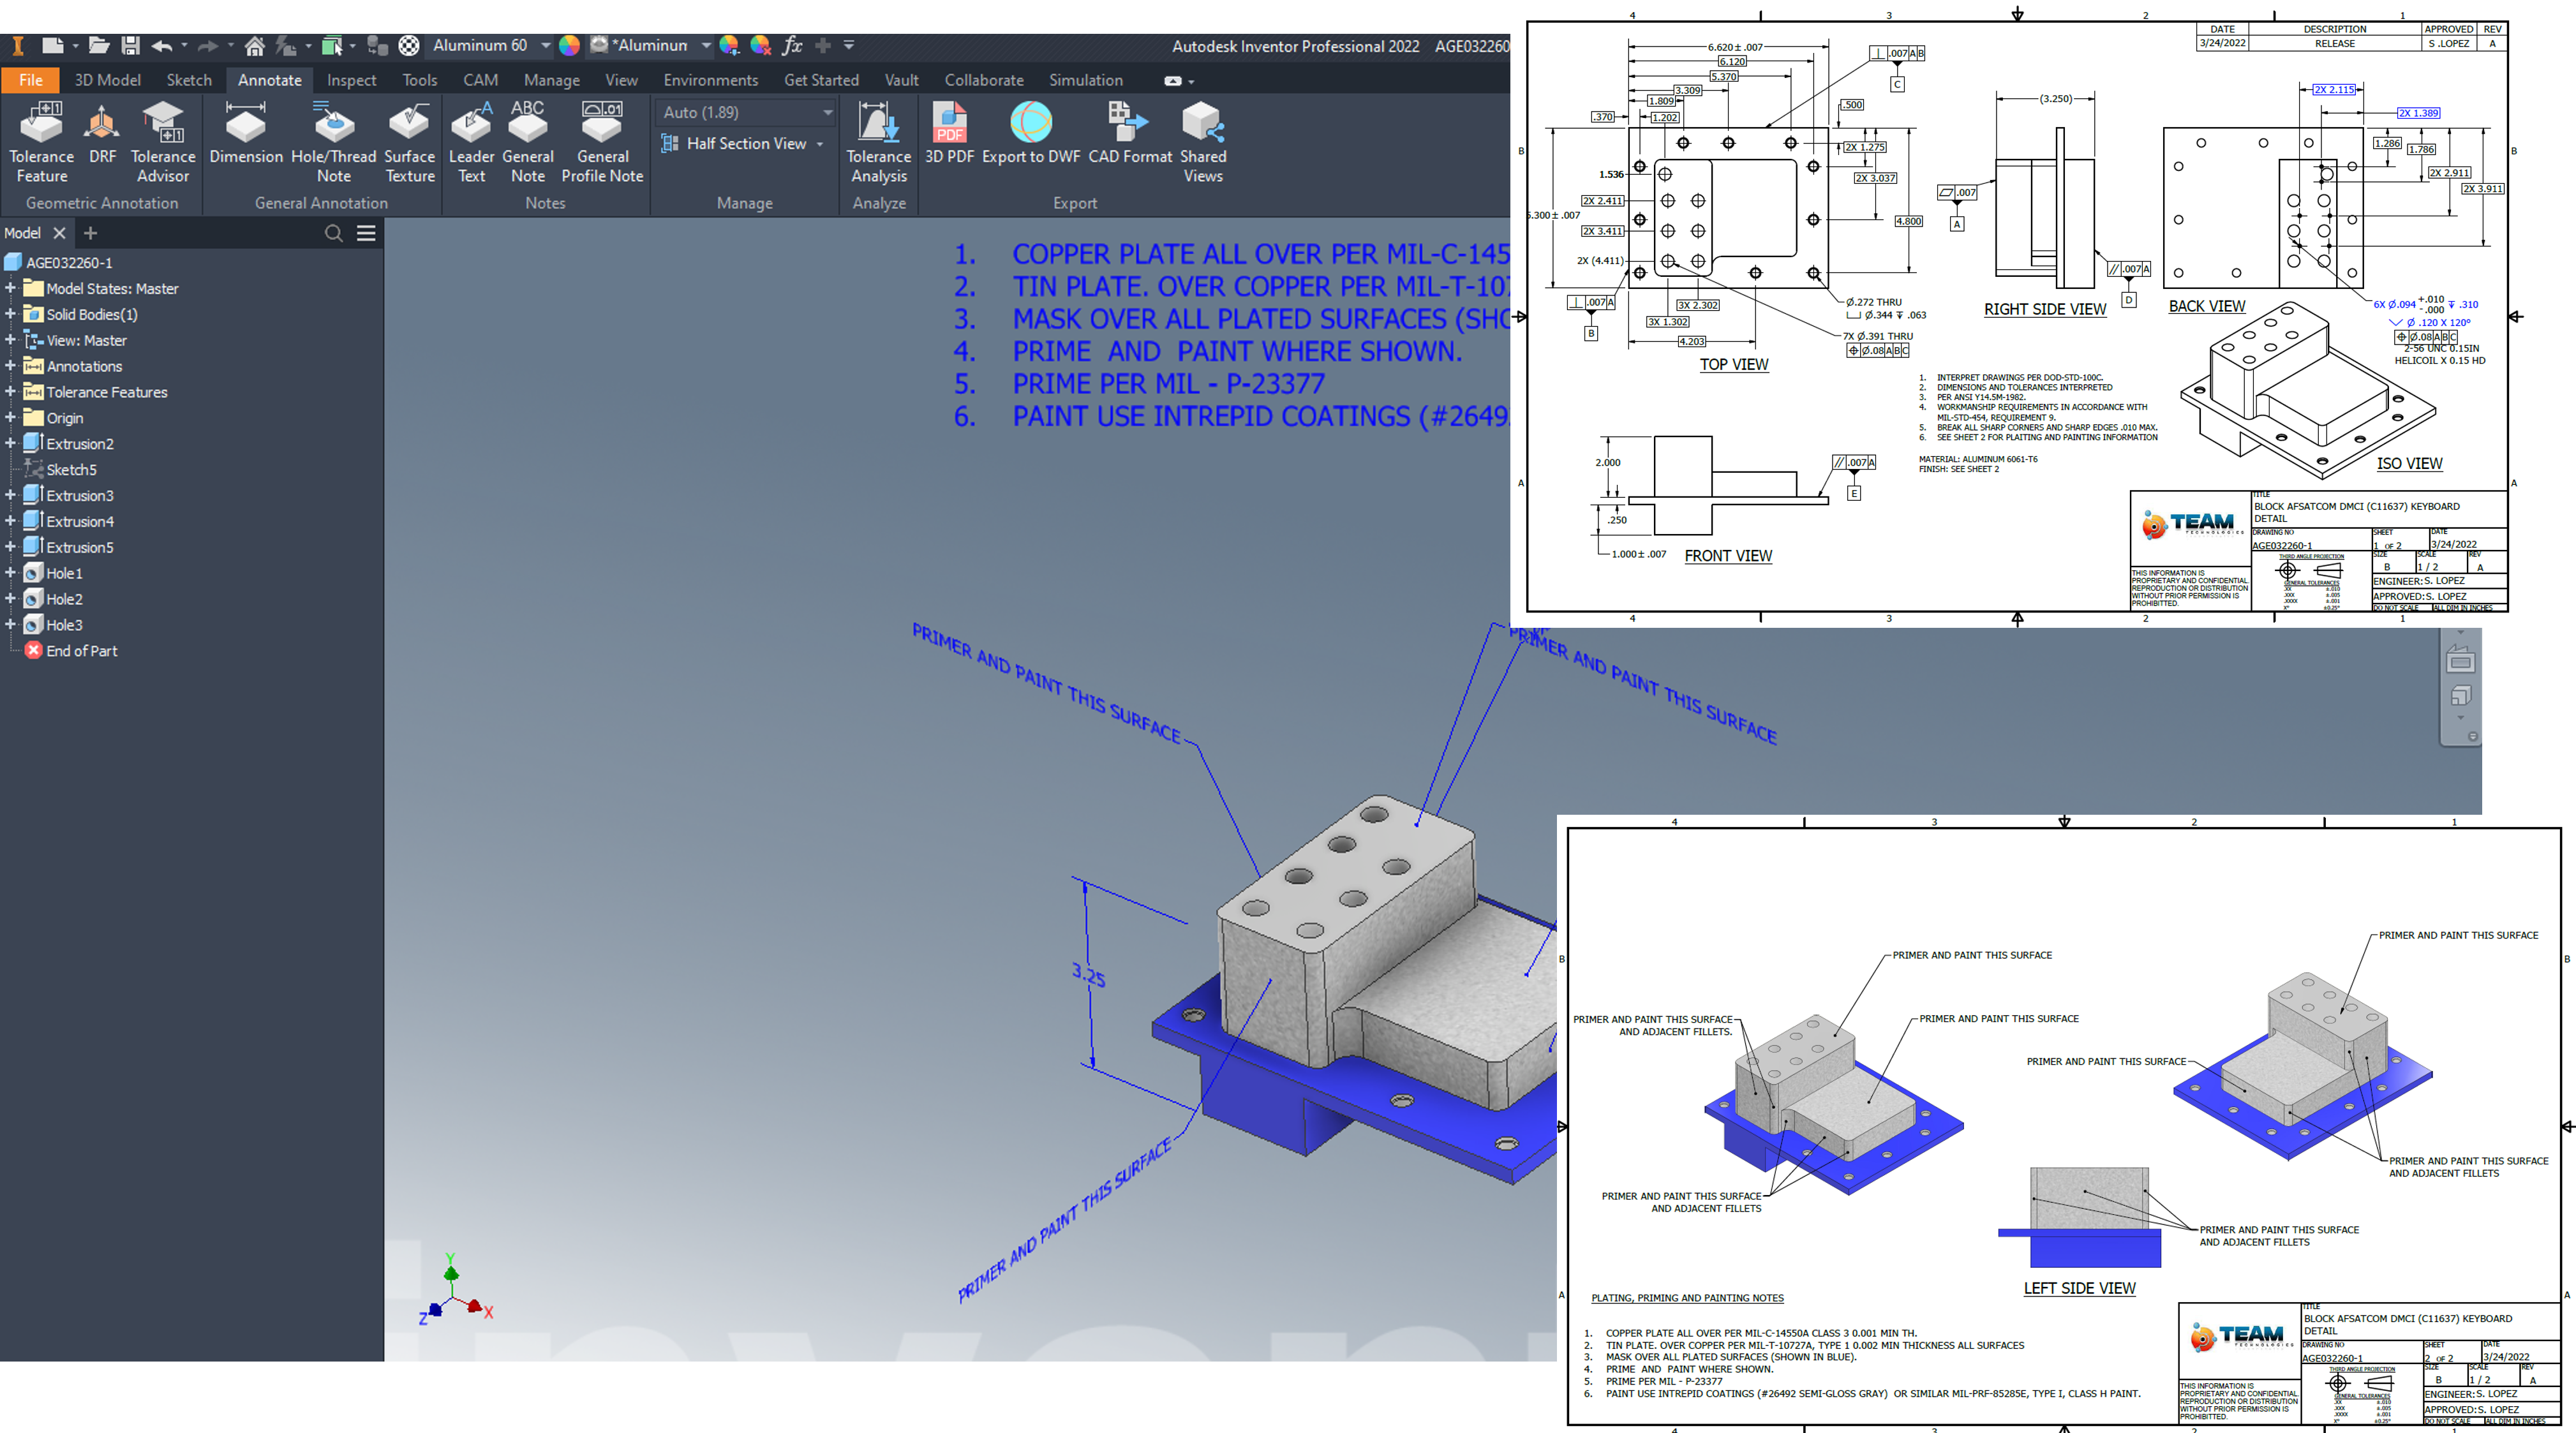The height and width of the screenshot is (1433, 2576).
Task: Launch Tolerance Advisor
Action: (x=163, y=141)
